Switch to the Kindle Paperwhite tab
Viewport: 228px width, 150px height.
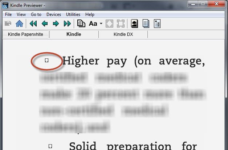click(x=25, y=34)
